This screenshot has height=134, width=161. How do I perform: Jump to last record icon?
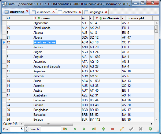(x=94, y=129)
